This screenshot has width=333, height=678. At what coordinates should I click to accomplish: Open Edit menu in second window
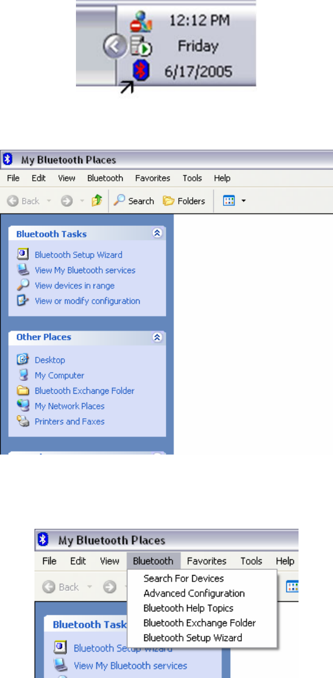[78, 561]
